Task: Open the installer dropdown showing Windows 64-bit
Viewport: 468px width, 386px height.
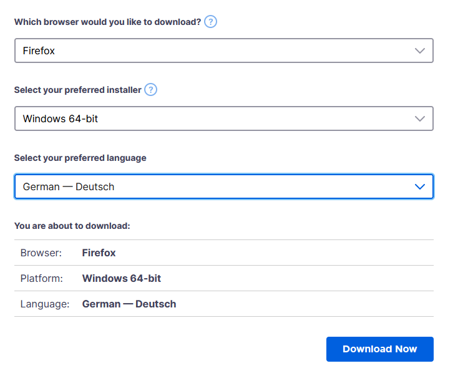Action: tap(212, 118)
